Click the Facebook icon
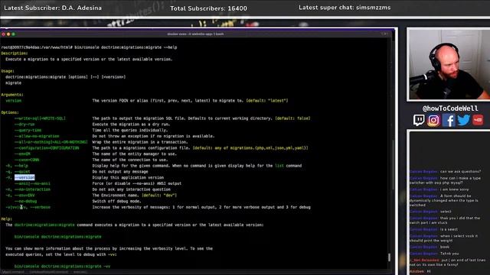Image resolution: width=490 pixels, height=275 pixels. 449,120
